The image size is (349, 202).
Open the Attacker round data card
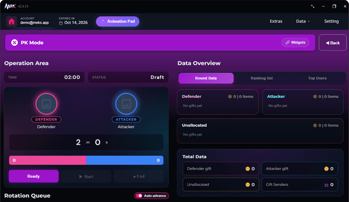(303, 102)
